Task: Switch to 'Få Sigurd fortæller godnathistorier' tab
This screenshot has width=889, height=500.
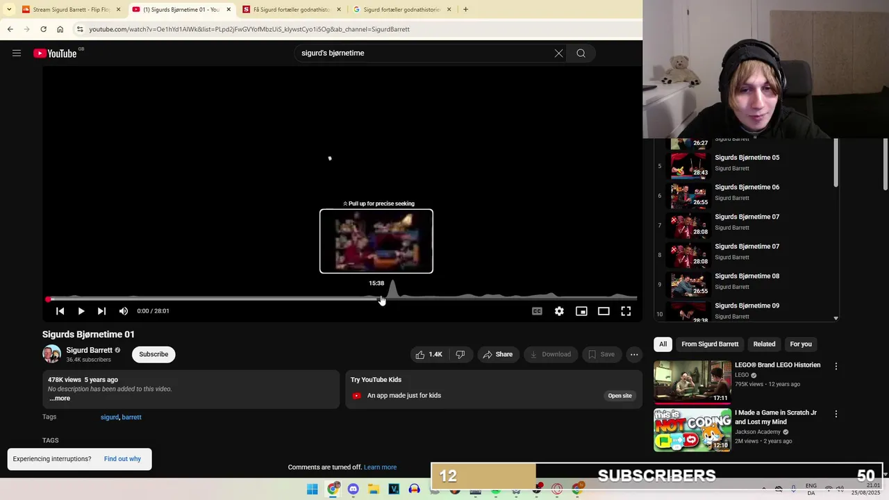Action: pyautogui.click(x=292, y=10)
